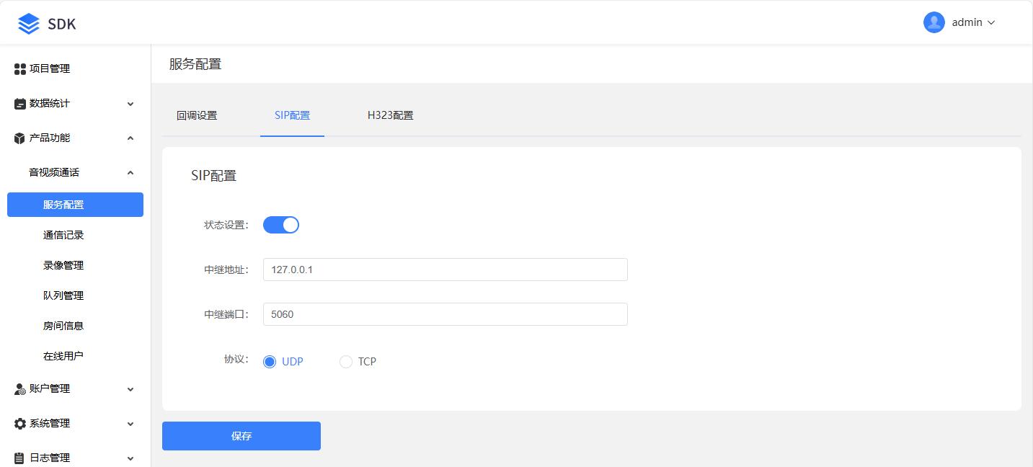Select the UDP protocol radio button

tap(270, 362)
